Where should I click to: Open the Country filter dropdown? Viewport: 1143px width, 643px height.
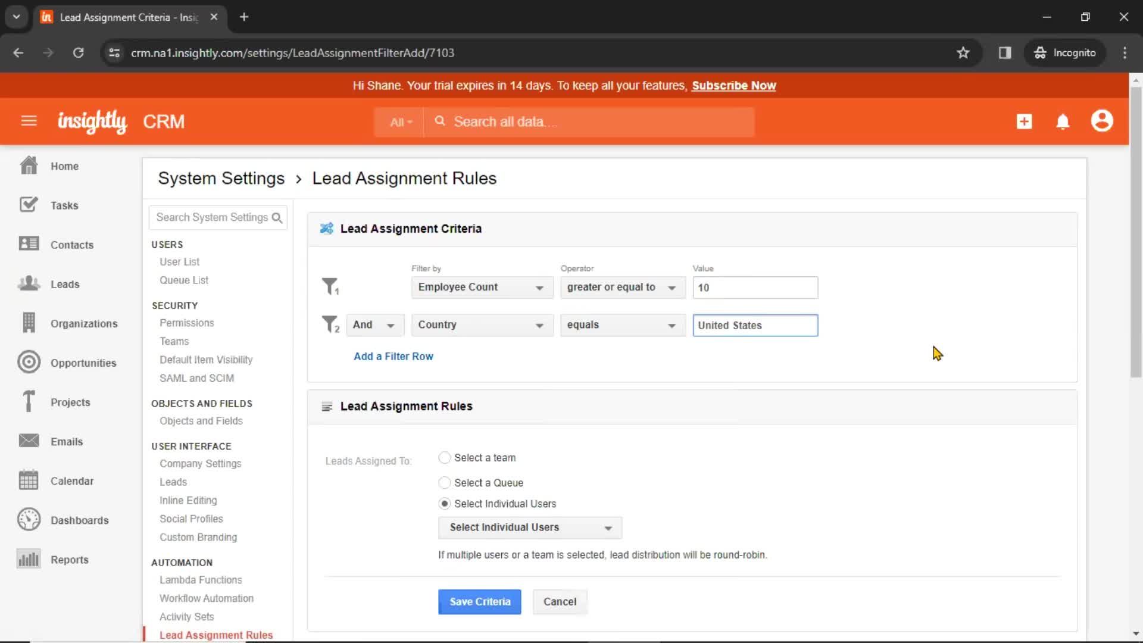coord(482,325)
